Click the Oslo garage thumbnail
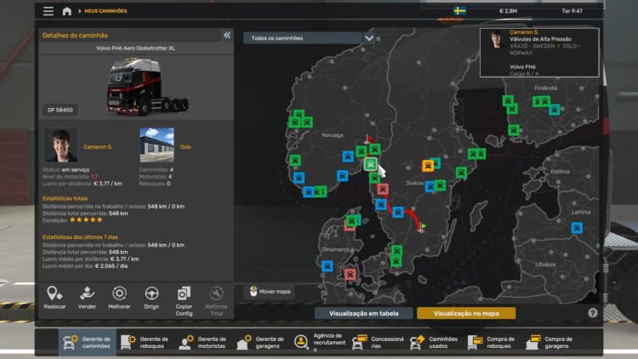The image size is (638, 359). [157, 145]
